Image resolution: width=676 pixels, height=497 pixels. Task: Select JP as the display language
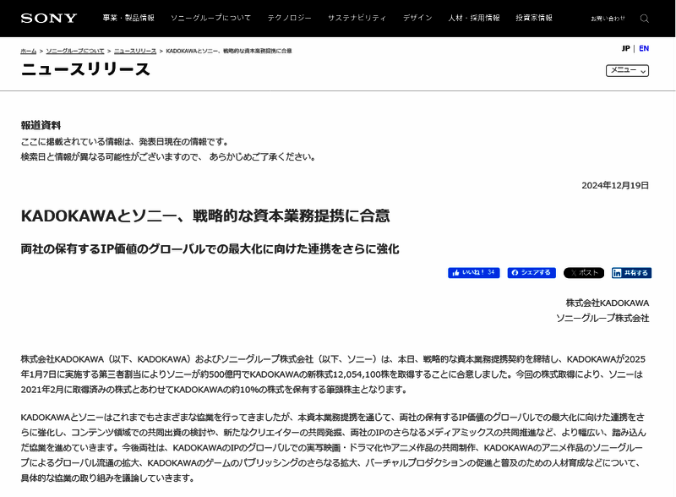pyautogui.click(x=626, y=48)
